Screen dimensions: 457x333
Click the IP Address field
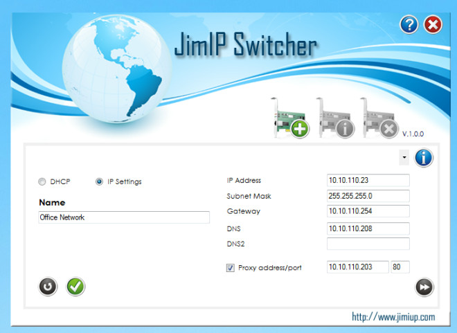point(368,180)
